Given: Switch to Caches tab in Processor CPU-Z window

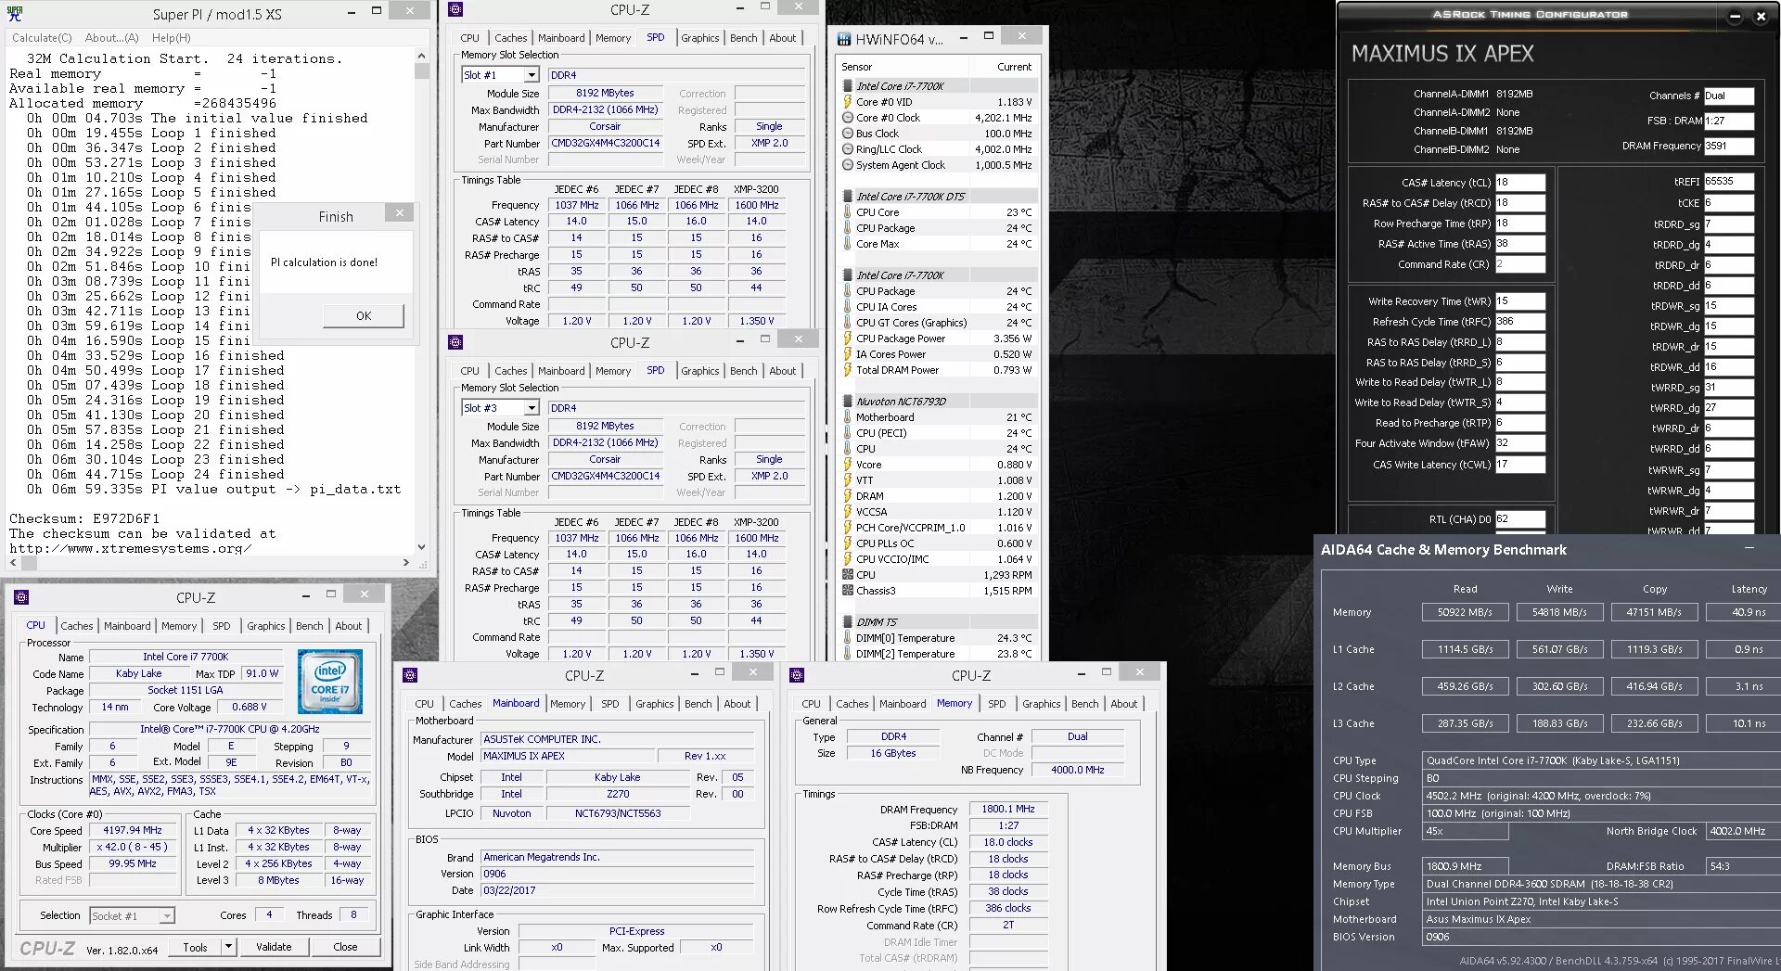Looking at the screenshot, I should pyautogui.click(x=77, y=626).
